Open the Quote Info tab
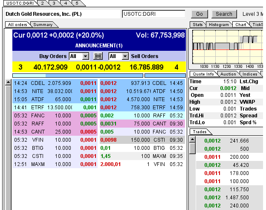266x210 pixels. [x=203, y=74]
